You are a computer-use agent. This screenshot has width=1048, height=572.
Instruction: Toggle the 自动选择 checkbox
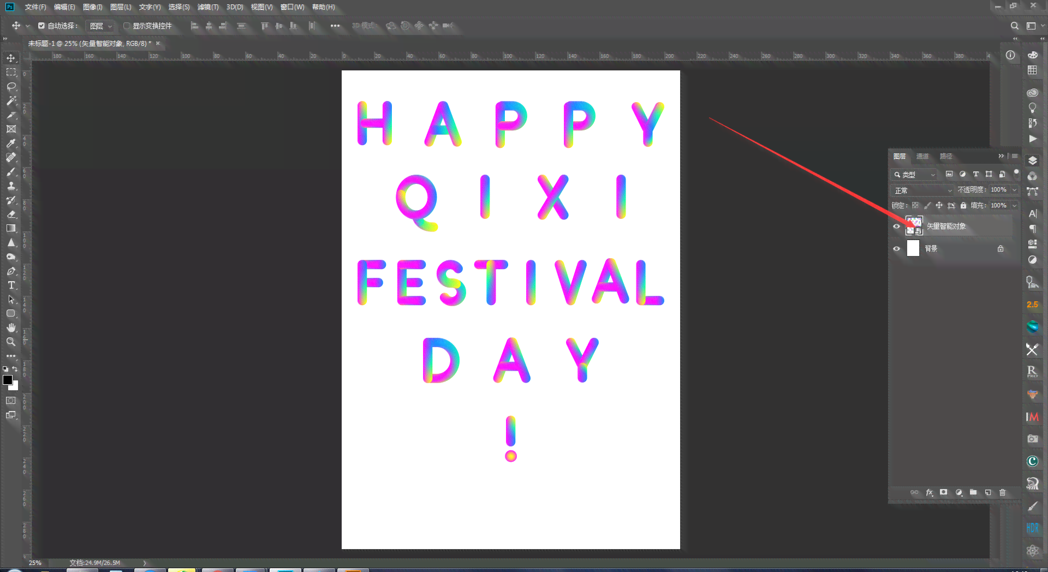pos(41,26)
